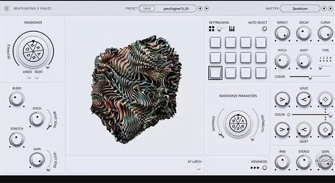Open the hamburger menu next to Beatsurfing
This screenshot has height=183, width=335.
pos(6,8)
